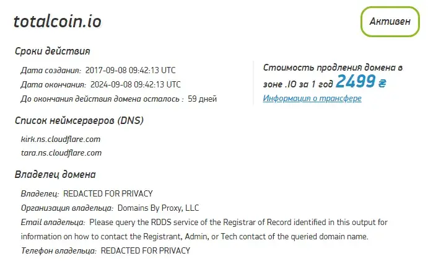Click the Email владельца label
Screen dimensions: 428x261
tap(53, 222)
